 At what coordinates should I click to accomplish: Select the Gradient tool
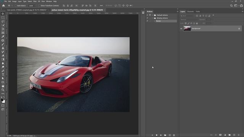[3, 59]
